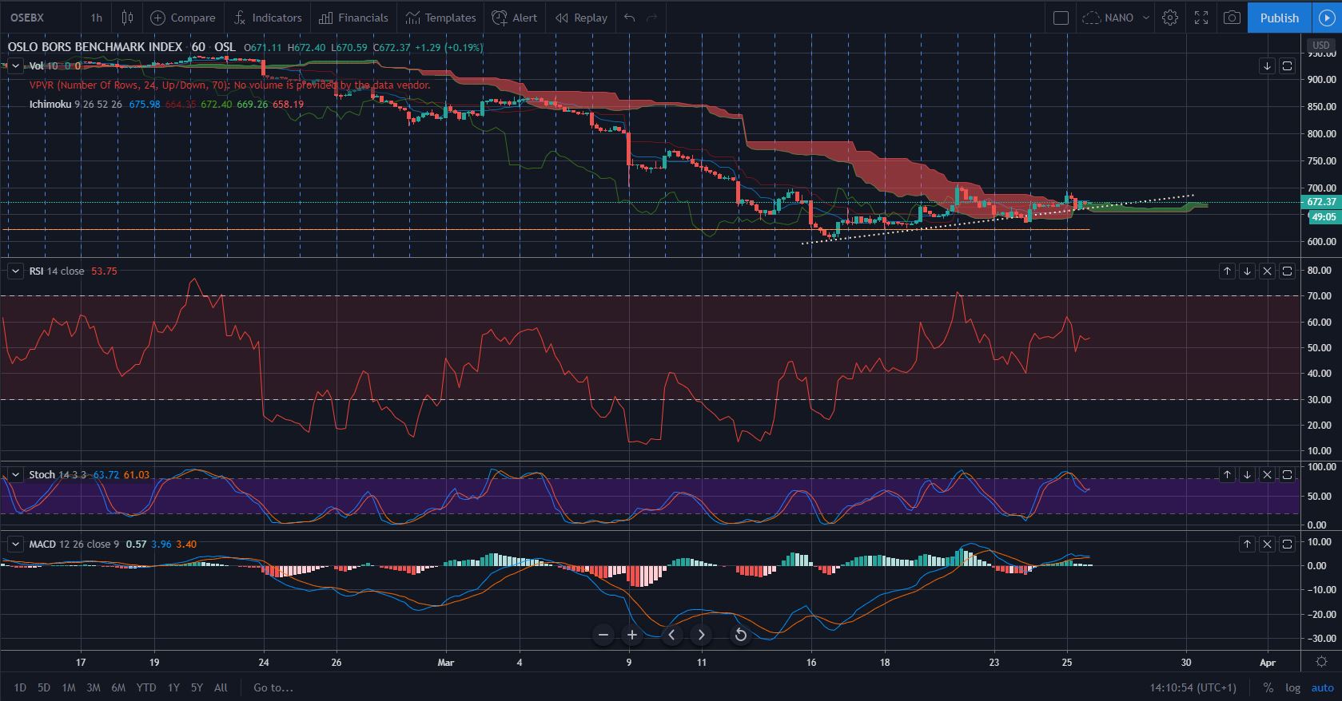Undo the last chart action

coord(630,18)
